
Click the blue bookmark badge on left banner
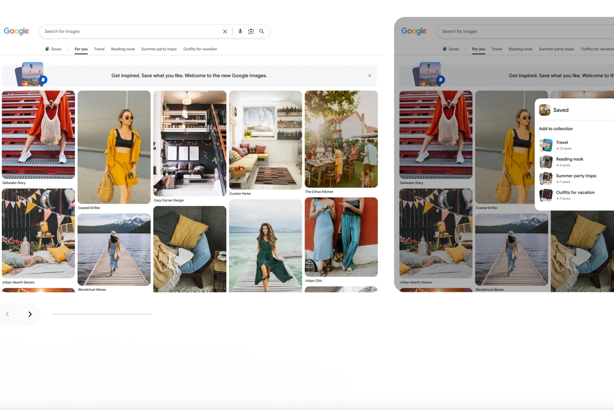click(x=43, y=80)
